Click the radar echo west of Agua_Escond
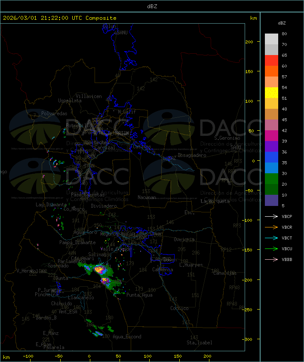This screenshot has height=362, width=304. (x=98, y=334)
